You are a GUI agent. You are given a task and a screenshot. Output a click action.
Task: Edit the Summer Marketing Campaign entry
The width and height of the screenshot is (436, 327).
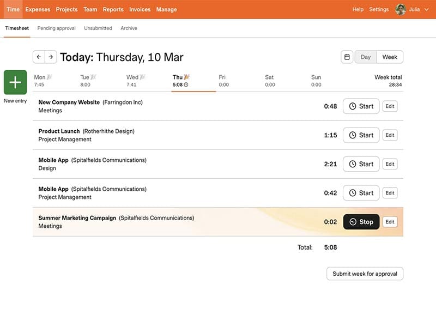point(390,222)
